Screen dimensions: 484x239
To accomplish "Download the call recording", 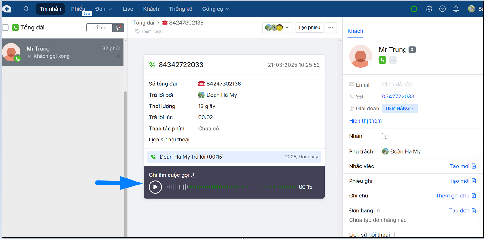I will (x=194, y=175).
